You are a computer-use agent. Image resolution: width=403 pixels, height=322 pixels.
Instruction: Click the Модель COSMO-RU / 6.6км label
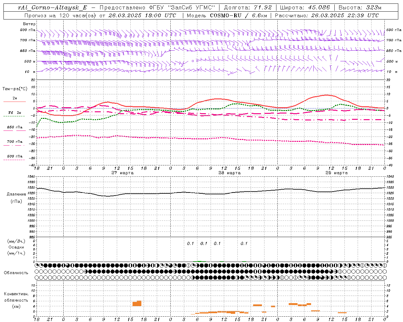point(226,15)
